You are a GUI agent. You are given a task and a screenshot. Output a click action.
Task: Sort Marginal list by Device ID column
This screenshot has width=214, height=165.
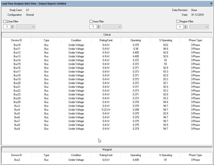17,155
